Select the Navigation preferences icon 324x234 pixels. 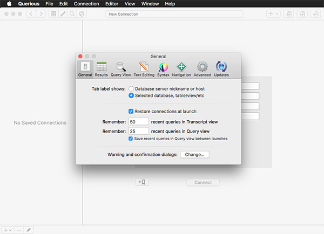click(181, 69)
